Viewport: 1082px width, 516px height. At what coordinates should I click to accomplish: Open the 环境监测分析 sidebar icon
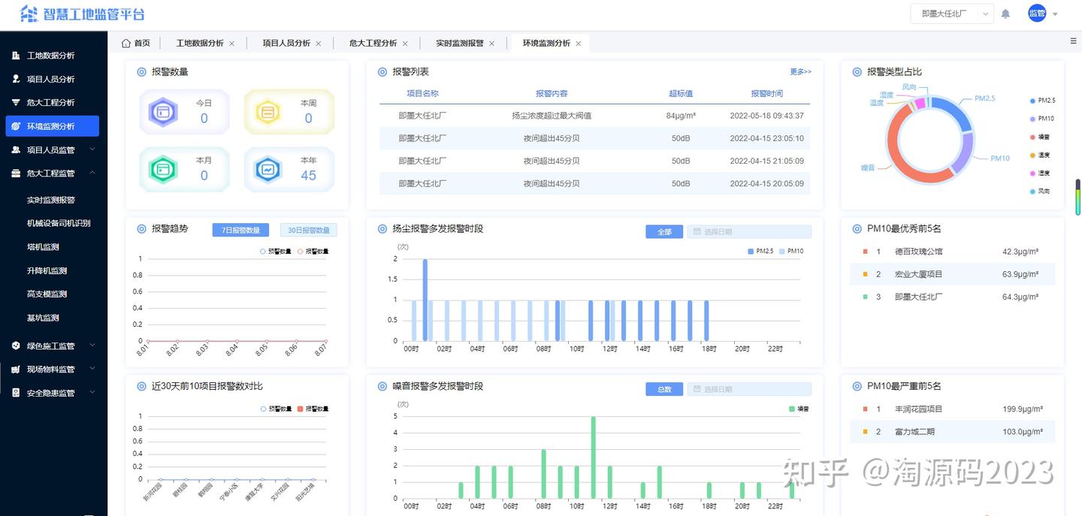15,125
